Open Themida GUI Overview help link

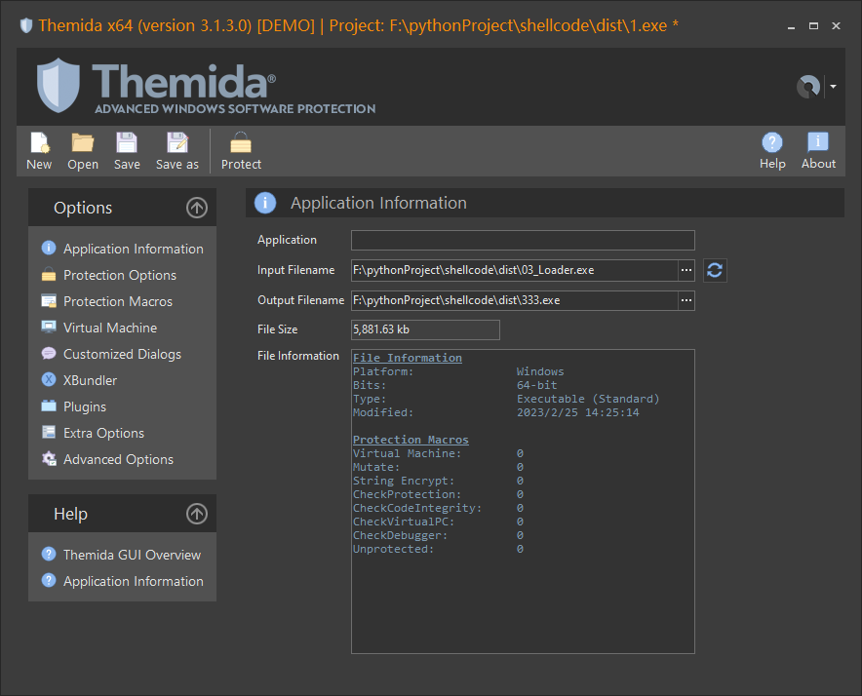click(132, 555)
